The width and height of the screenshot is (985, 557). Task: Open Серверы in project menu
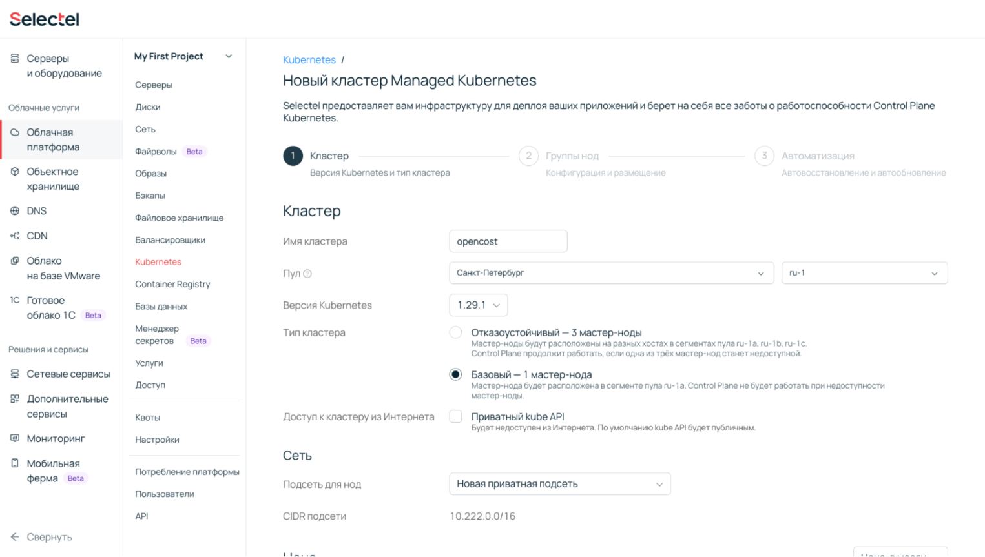(153, 85)
